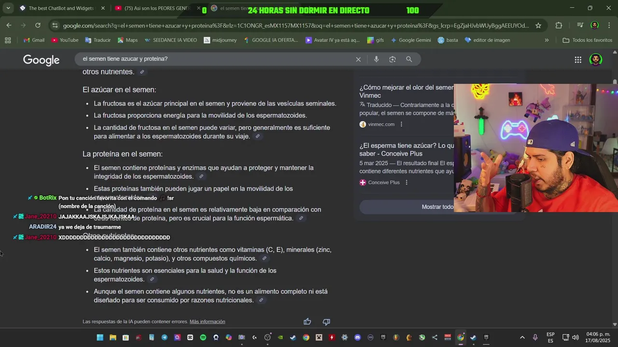Click the 'El azúcar en el semen:' heading
Image resolution: width=618 pixels, height=347 pixels.
point(119,90)
